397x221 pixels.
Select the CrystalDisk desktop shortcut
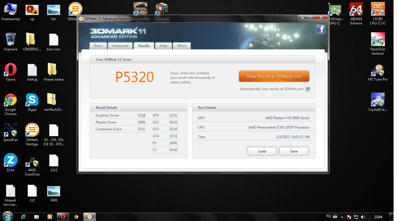pos(378,102)
